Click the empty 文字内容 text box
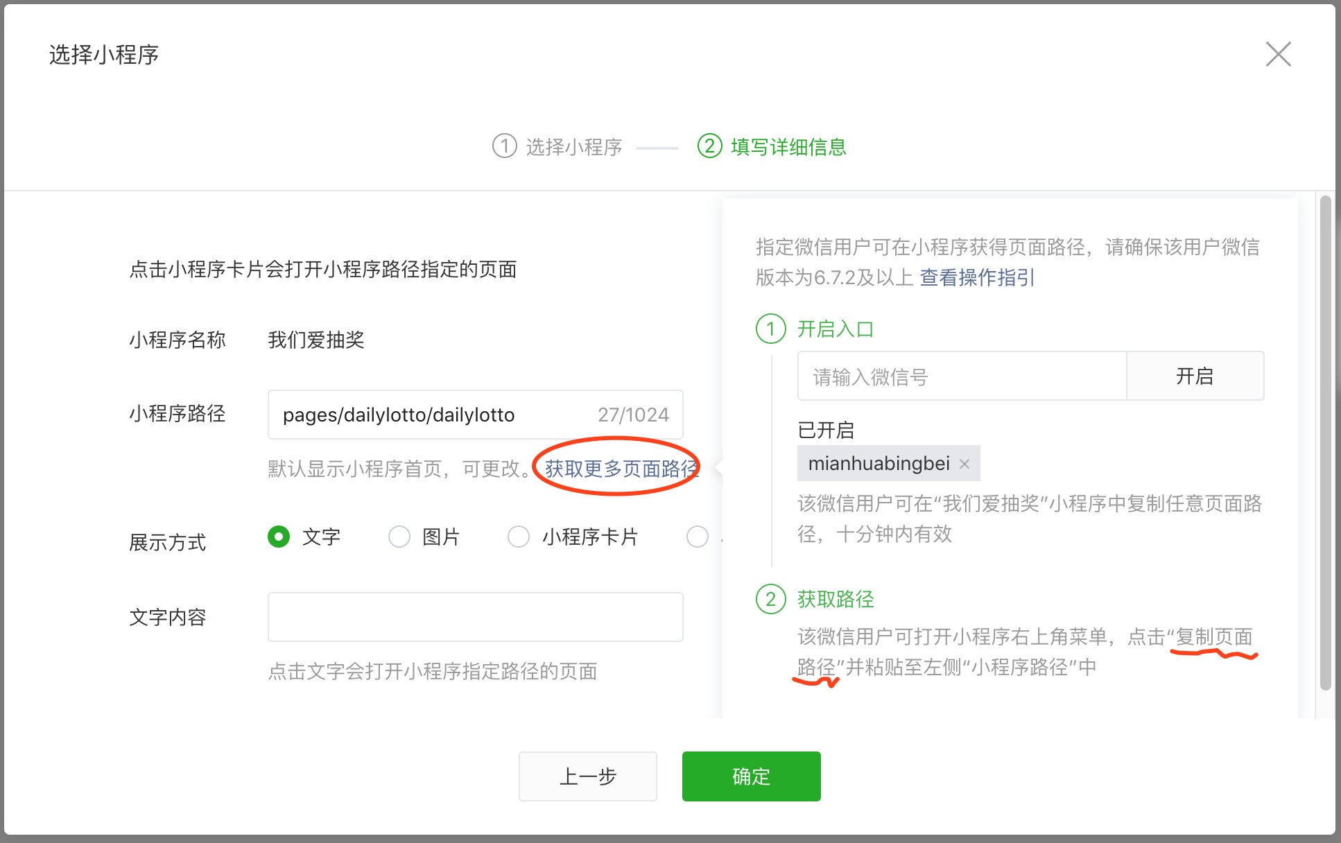The image size is (1341, 843). pyautogui.click(x=475, y=617)
